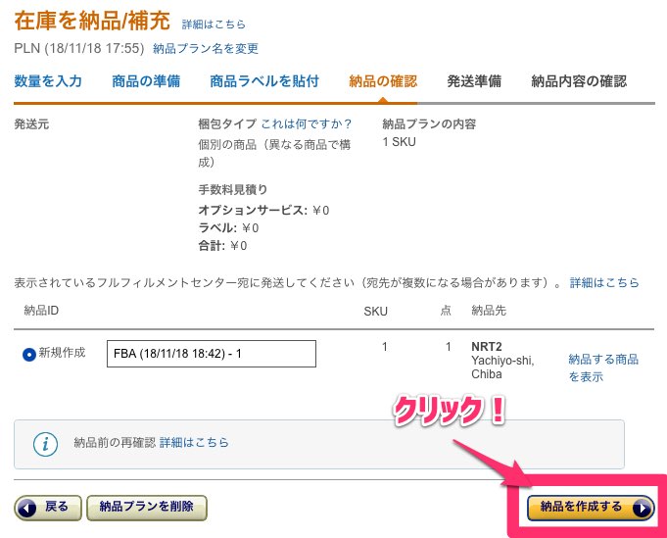Click the info icon beside 納品前の再確認
The image size is (667, 538).
click(45, 444)
